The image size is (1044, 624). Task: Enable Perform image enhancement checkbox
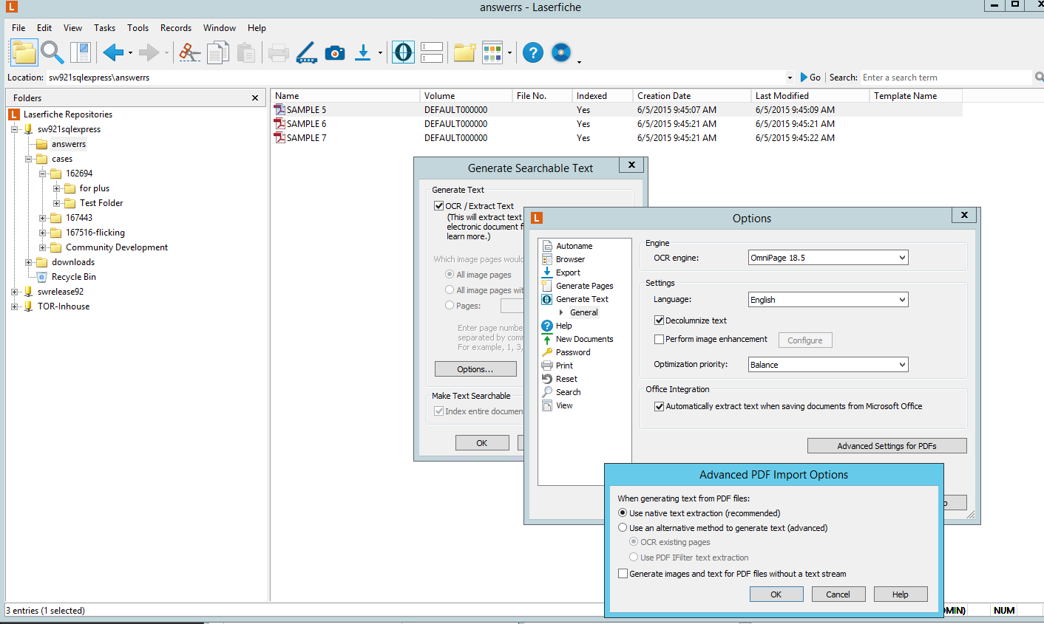click(x=659, y=339)
